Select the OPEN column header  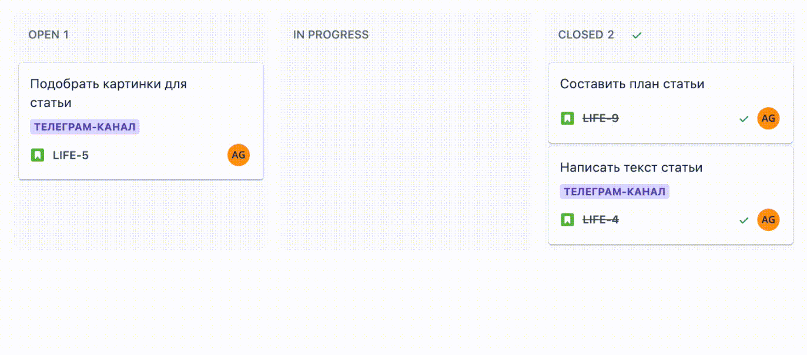pyautogui.click(x=48, y=35)
